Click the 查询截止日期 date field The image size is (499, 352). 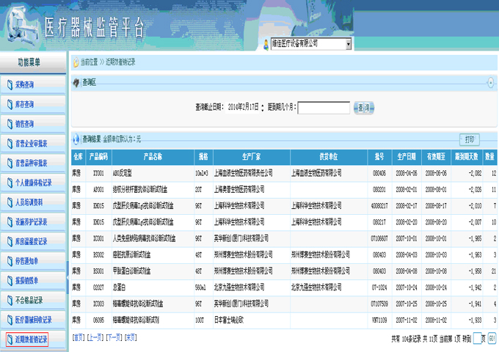pos(243,108)
